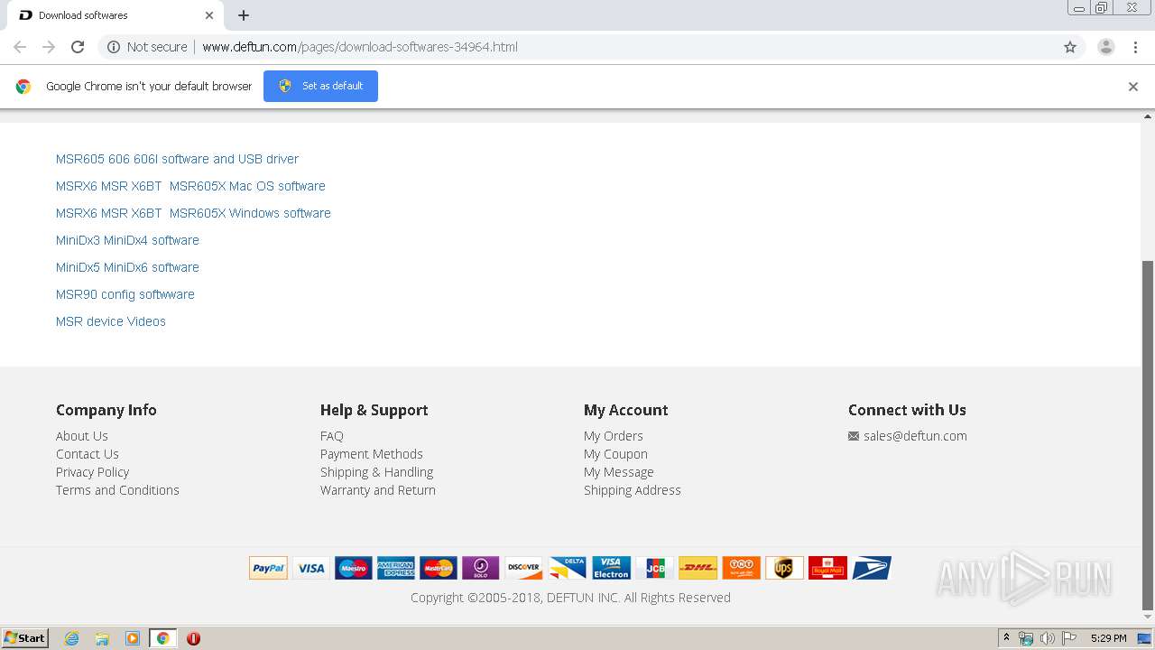1155x650 pixels.
Task: Dismiss the default browser notification bar
Action: click(x=1133, y=87)
